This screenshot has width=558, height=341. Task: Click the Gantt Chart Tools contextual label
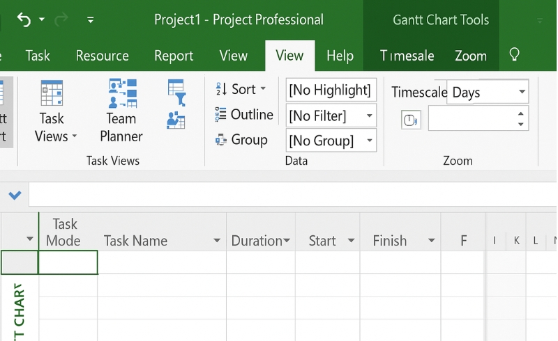coord(441,20)
